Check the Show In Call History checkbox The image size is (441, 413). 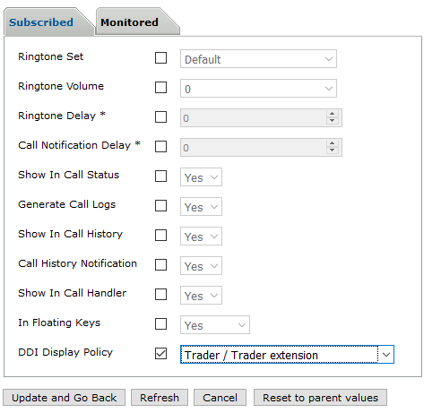point(160,236)
